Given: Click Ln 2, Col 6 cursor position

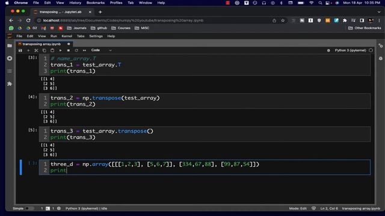Looking at the screenshot, I should click(329, 208).
